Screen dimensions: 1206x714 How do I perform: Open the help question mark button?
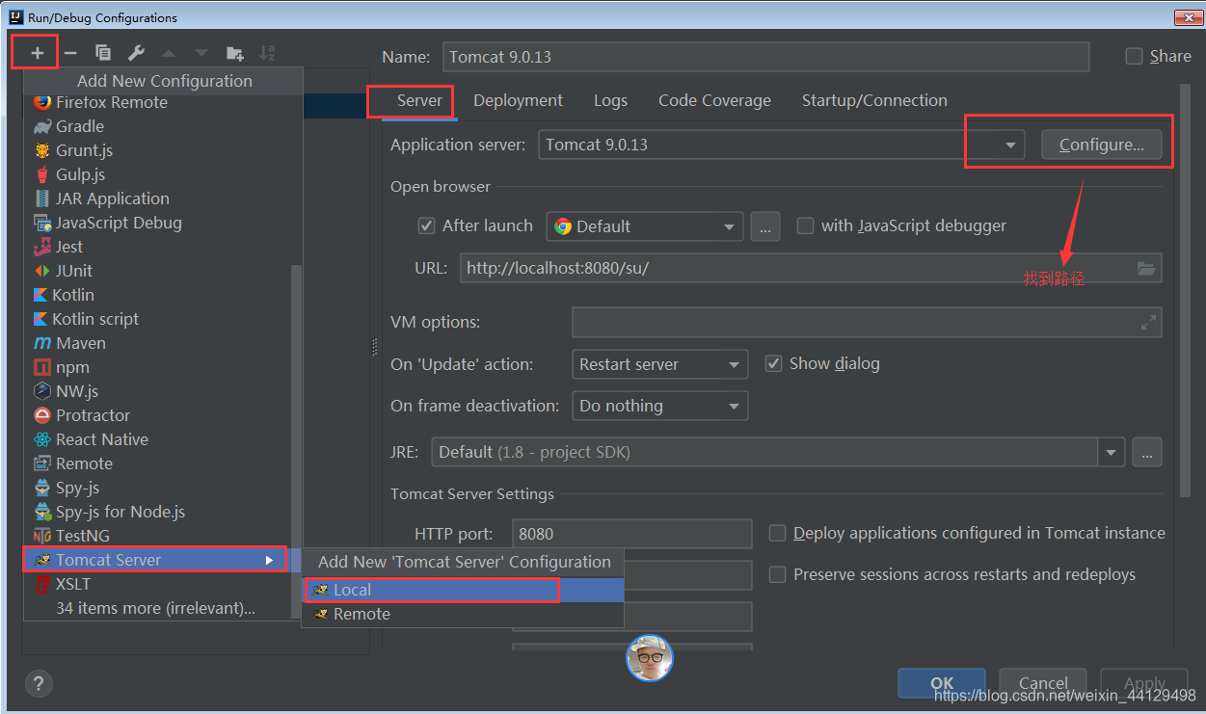tap(39, 684)
